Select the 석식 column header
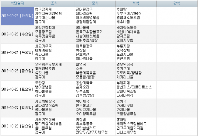The image size is (198, 136). (136, 4)
